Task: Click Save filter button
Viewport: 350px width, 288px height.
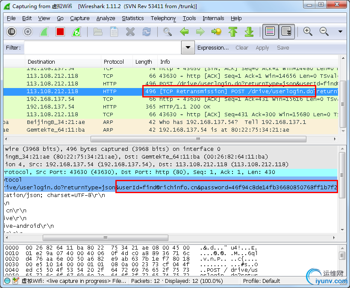Action: (x=283, y=48)
